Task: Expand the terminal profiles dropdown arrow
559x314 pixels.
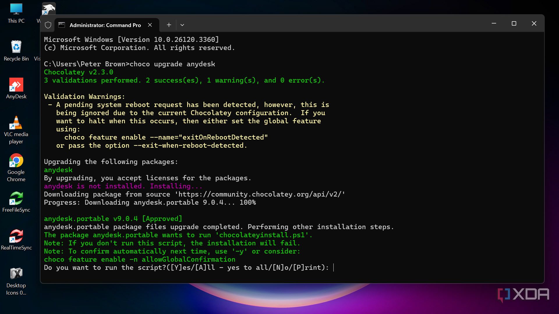Action: 182,25
